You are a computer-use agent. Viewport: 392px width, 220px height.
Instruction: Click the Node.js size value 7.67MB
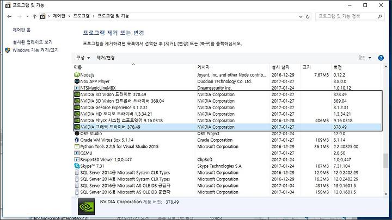321,75
